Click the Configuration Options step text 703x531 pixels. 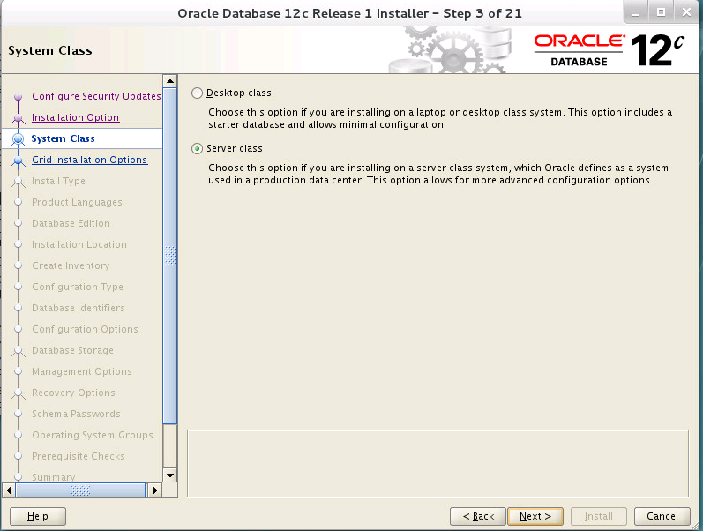[85, 329]
